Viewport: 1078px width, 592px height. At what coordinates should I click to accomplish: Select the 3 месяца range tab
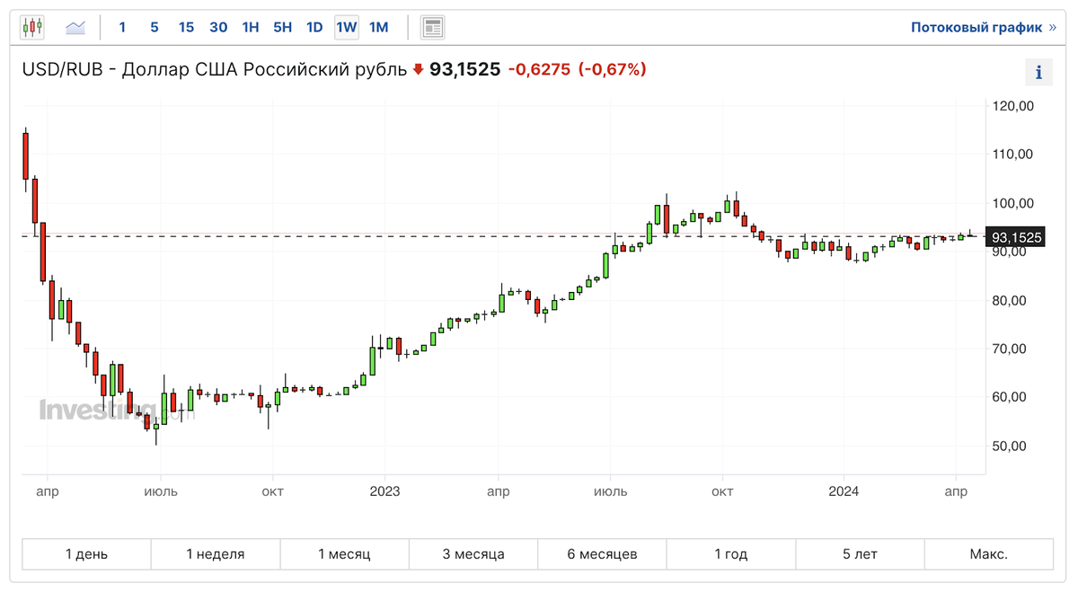pos(473,554)
